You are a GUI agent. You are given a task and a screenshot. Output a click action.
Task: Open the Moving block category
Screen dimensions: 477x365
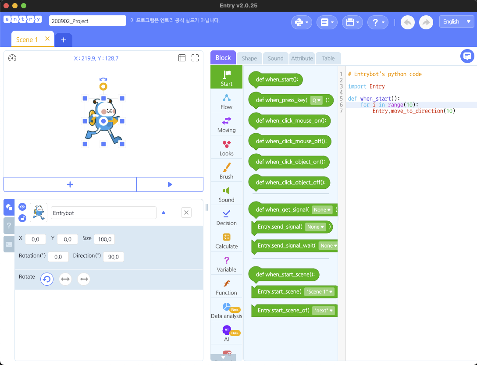(226, 124)
